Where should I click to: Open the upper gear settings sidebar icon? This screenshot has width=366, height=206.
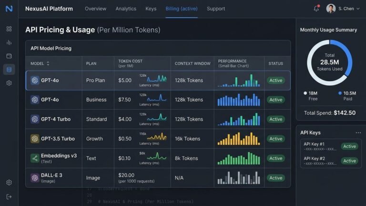click(9, 83)
